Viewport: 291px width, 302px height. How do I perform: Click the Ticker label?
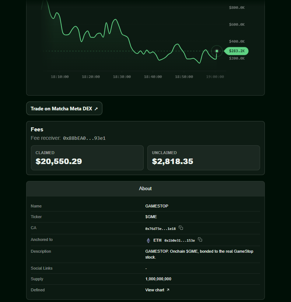coord(36,217)
